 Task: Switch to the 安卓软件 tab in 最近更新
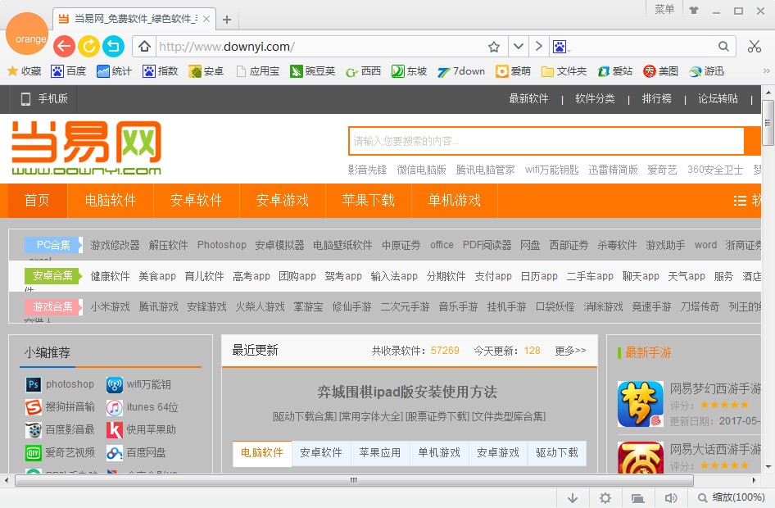click(x=321, y=452)
